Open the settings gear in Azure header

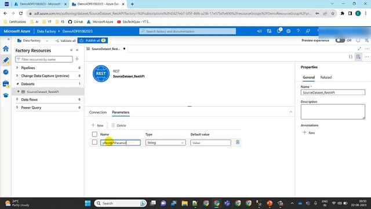point(288,31)
